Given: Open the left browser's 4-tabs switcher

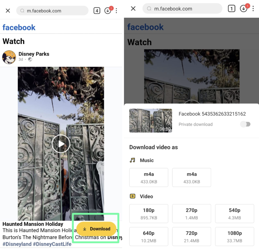Looking at the screenshot, I should (x=97, y=11).
